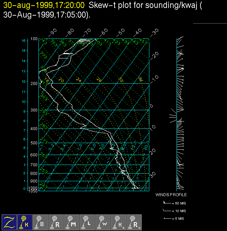Select the B sounding balloon icon

tap(40, 222)
